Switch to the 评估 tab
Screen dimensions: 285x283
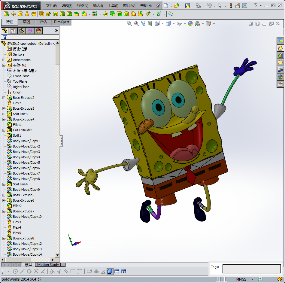click(43, 22)
